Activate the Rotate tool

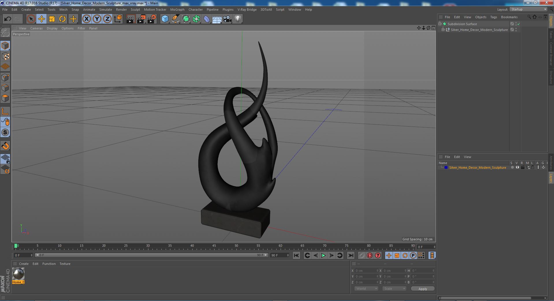[x=62, y=19]
